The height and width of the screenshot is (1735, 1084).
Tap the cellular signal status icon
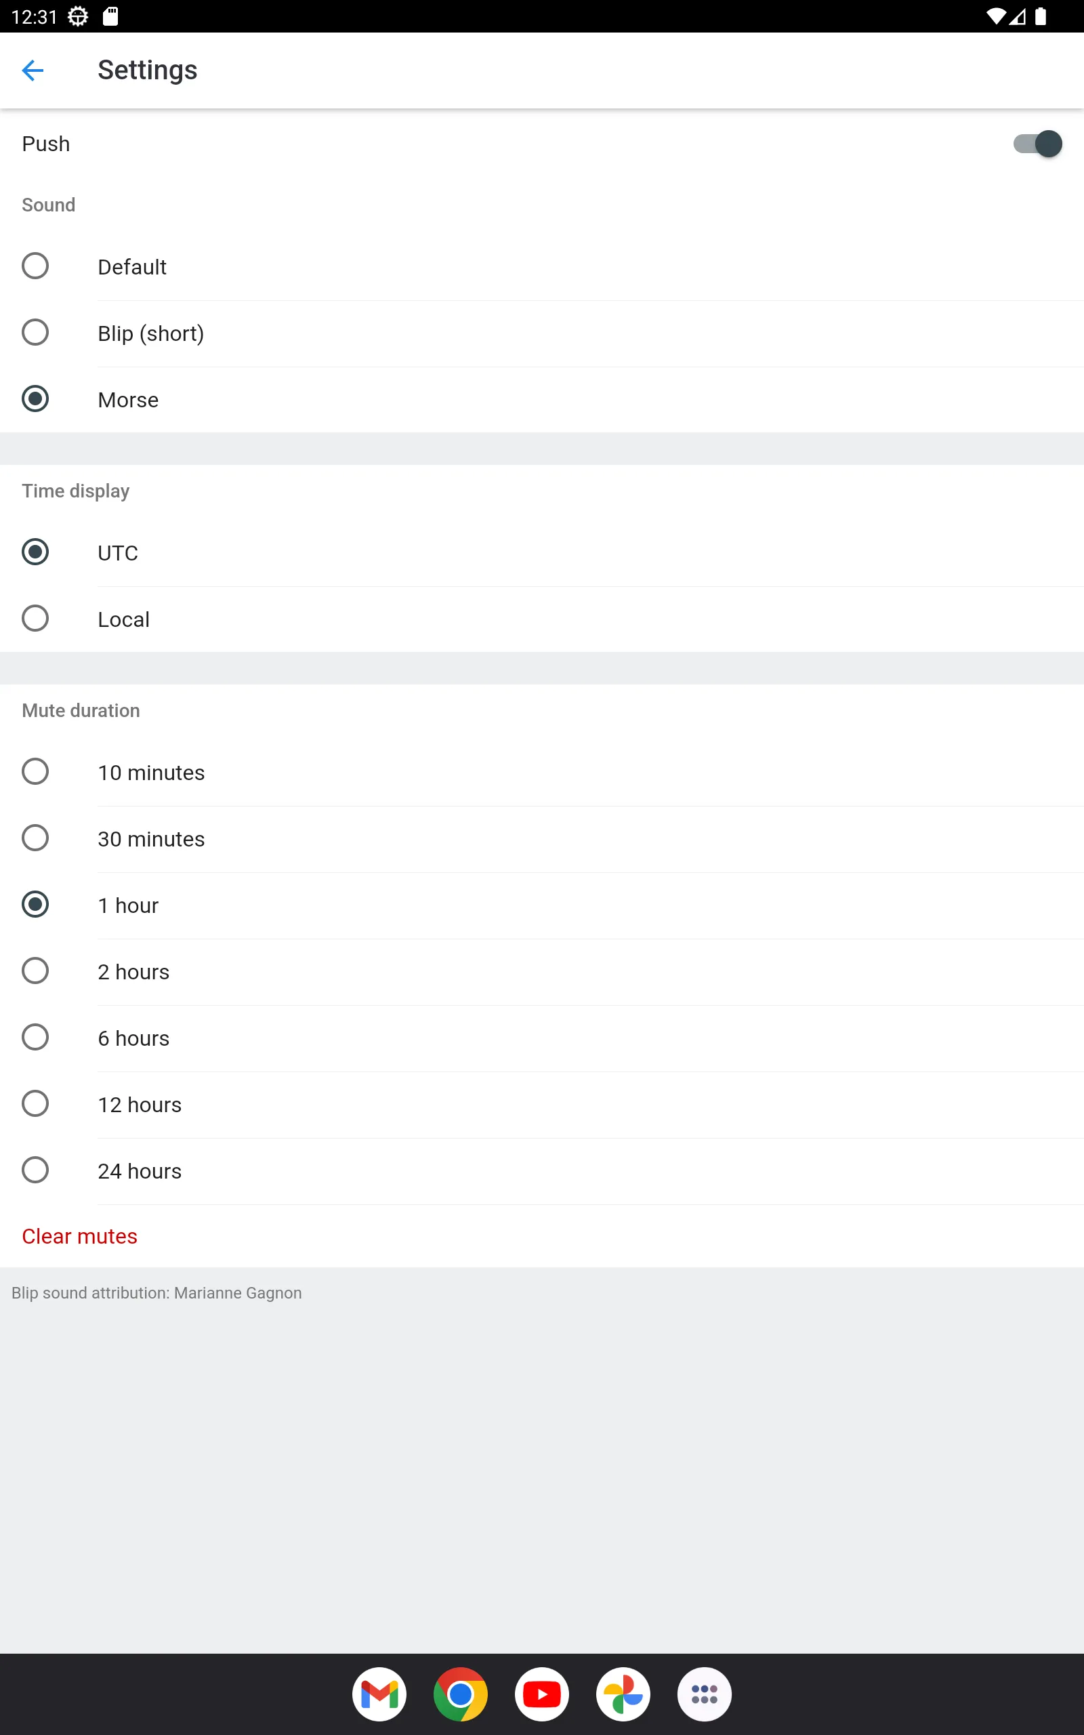(x=1018, y=16)
